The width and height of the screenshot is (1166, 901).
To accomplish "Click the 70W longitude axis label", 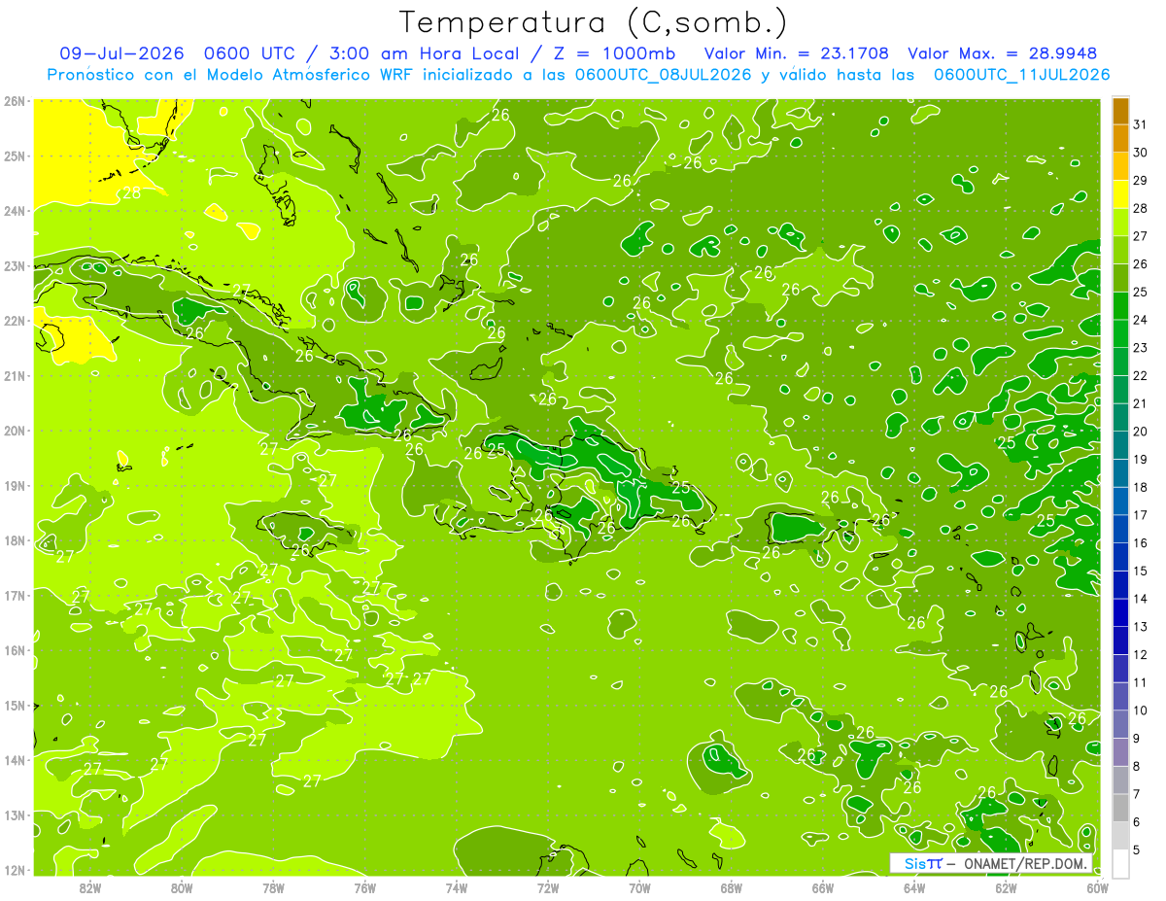I will click(639, 887).
